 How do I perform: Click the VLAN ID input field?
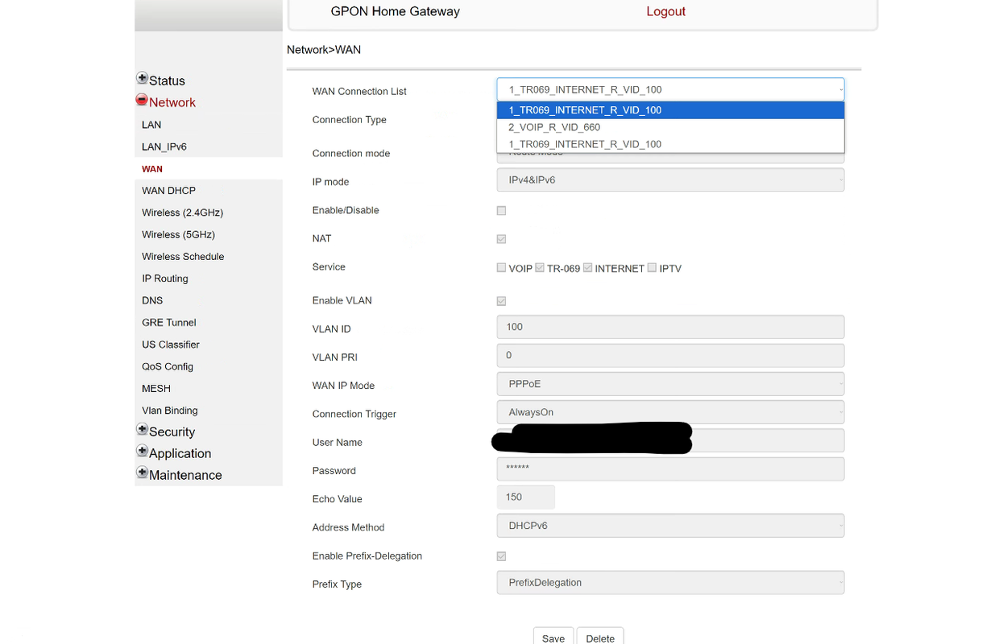(x=670, y=327)
